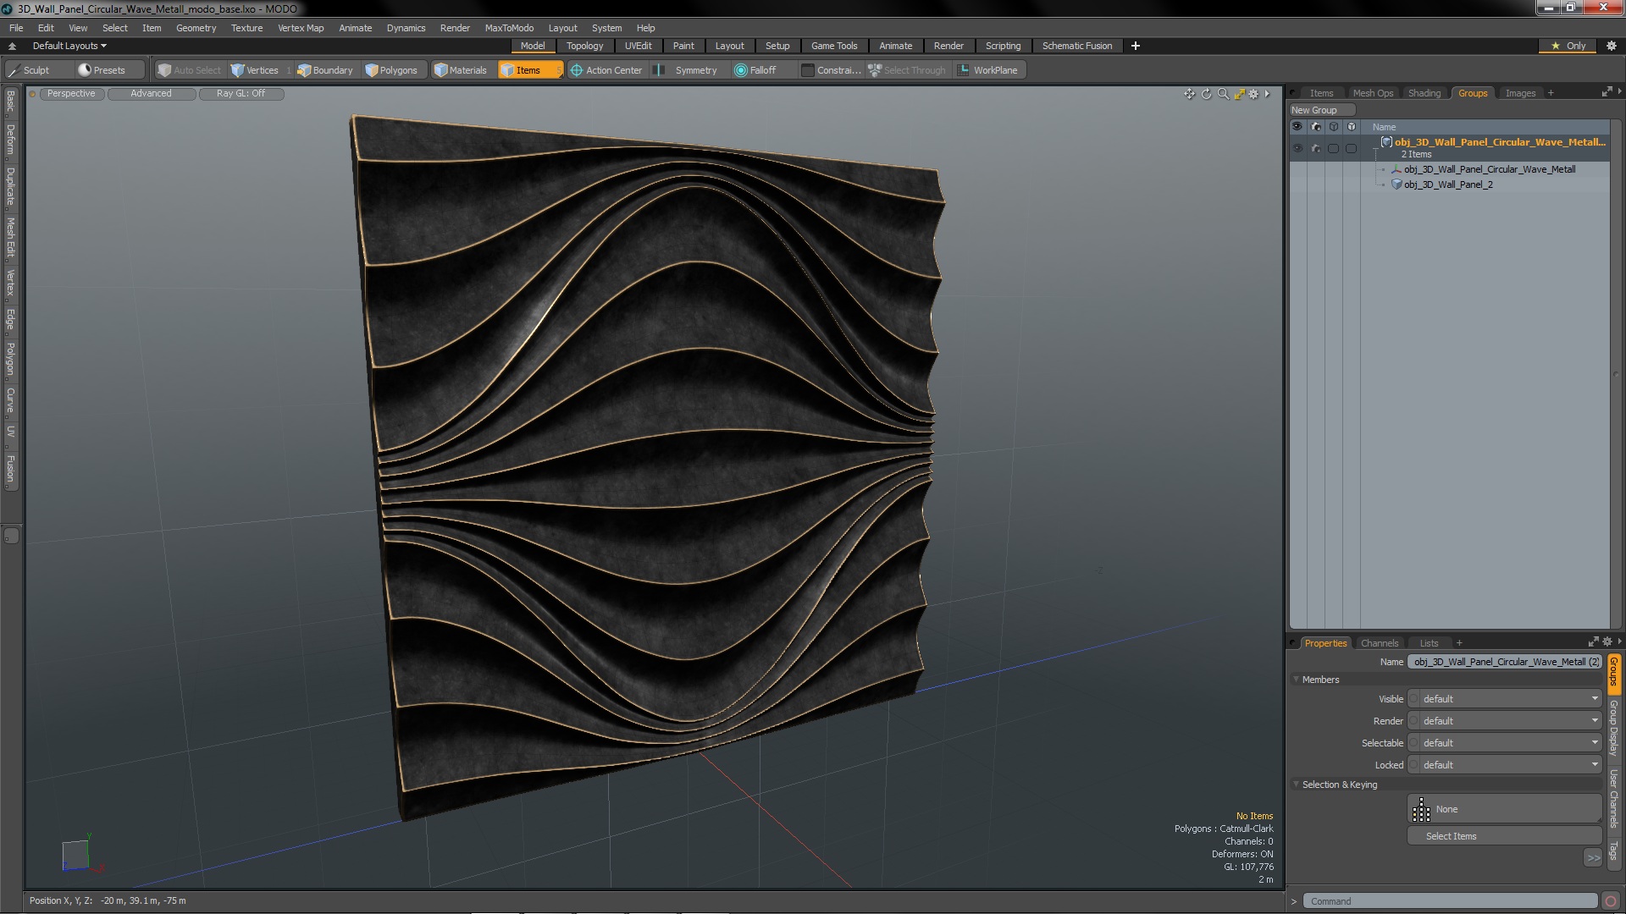Viewport: 1626px width, 914px height.
Task: Open the Default Layouts dropdown
Action: (69, 46)
